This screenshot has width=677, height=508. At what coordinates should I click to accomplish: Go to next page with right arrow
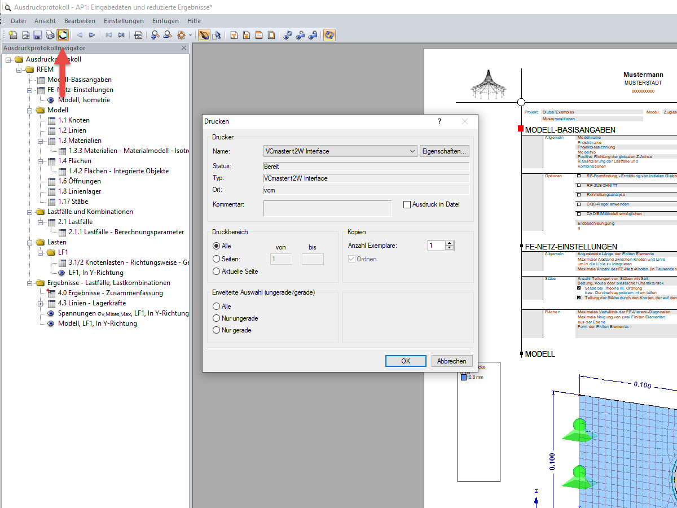click(92, 35)
